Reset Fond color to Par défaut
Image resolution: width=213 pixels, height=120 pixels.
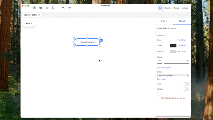pos(182,40)
